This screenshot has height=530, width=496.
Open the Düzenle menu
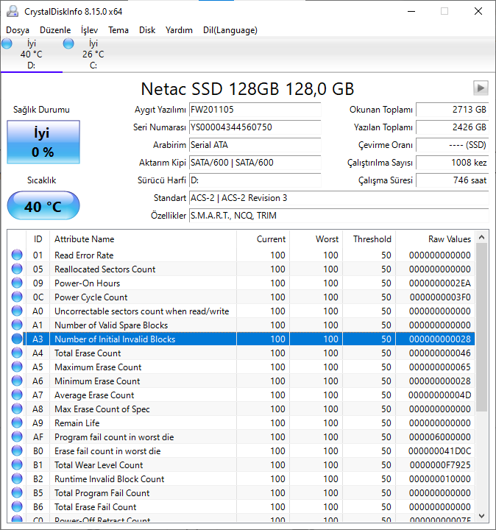(x=55, y=30)
